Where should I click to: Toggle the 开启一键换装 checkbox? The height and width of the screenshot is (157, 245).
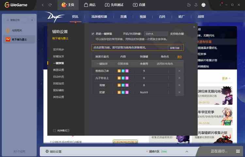pyautogui.click(x=93, y=34)
